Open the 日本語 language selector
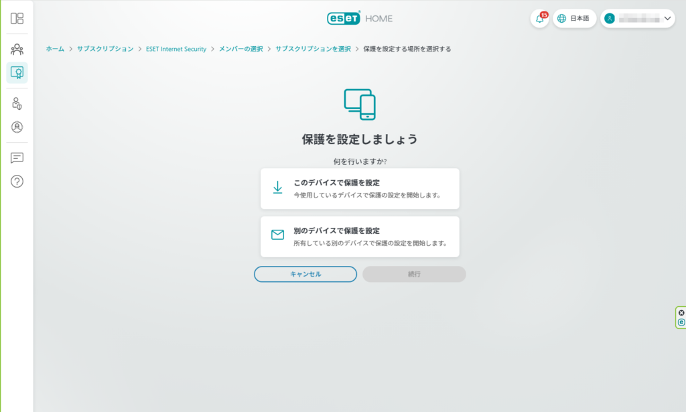This screenshot has height=412, width=686. click(574, 18)
